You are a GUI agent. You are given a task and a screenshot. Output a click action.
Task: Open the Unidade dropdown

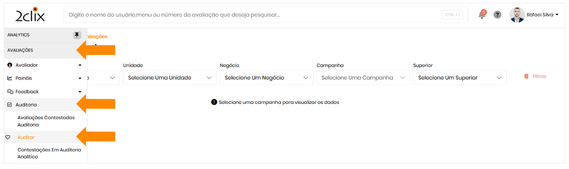pos(170,78)
